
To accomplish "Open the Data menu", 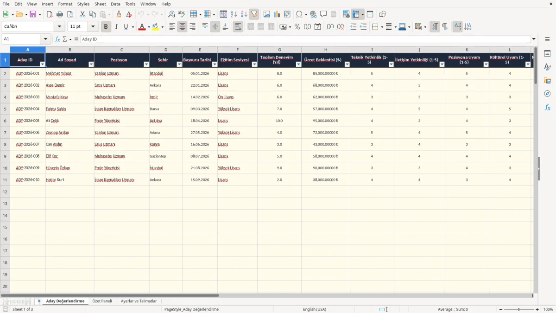I will [115, 4].
